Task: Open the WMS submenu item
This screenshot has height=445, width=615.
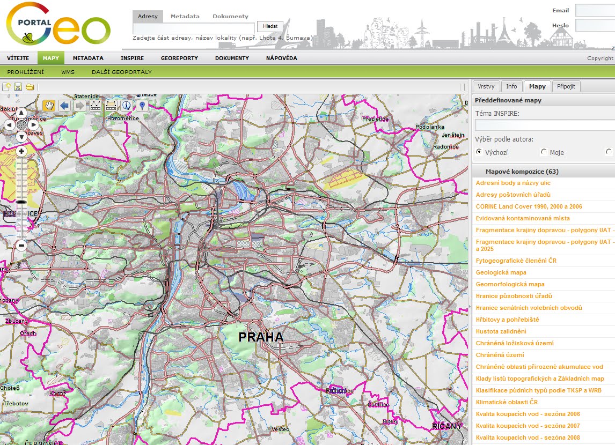Action: pyautogui.click(x=68, y=72)
